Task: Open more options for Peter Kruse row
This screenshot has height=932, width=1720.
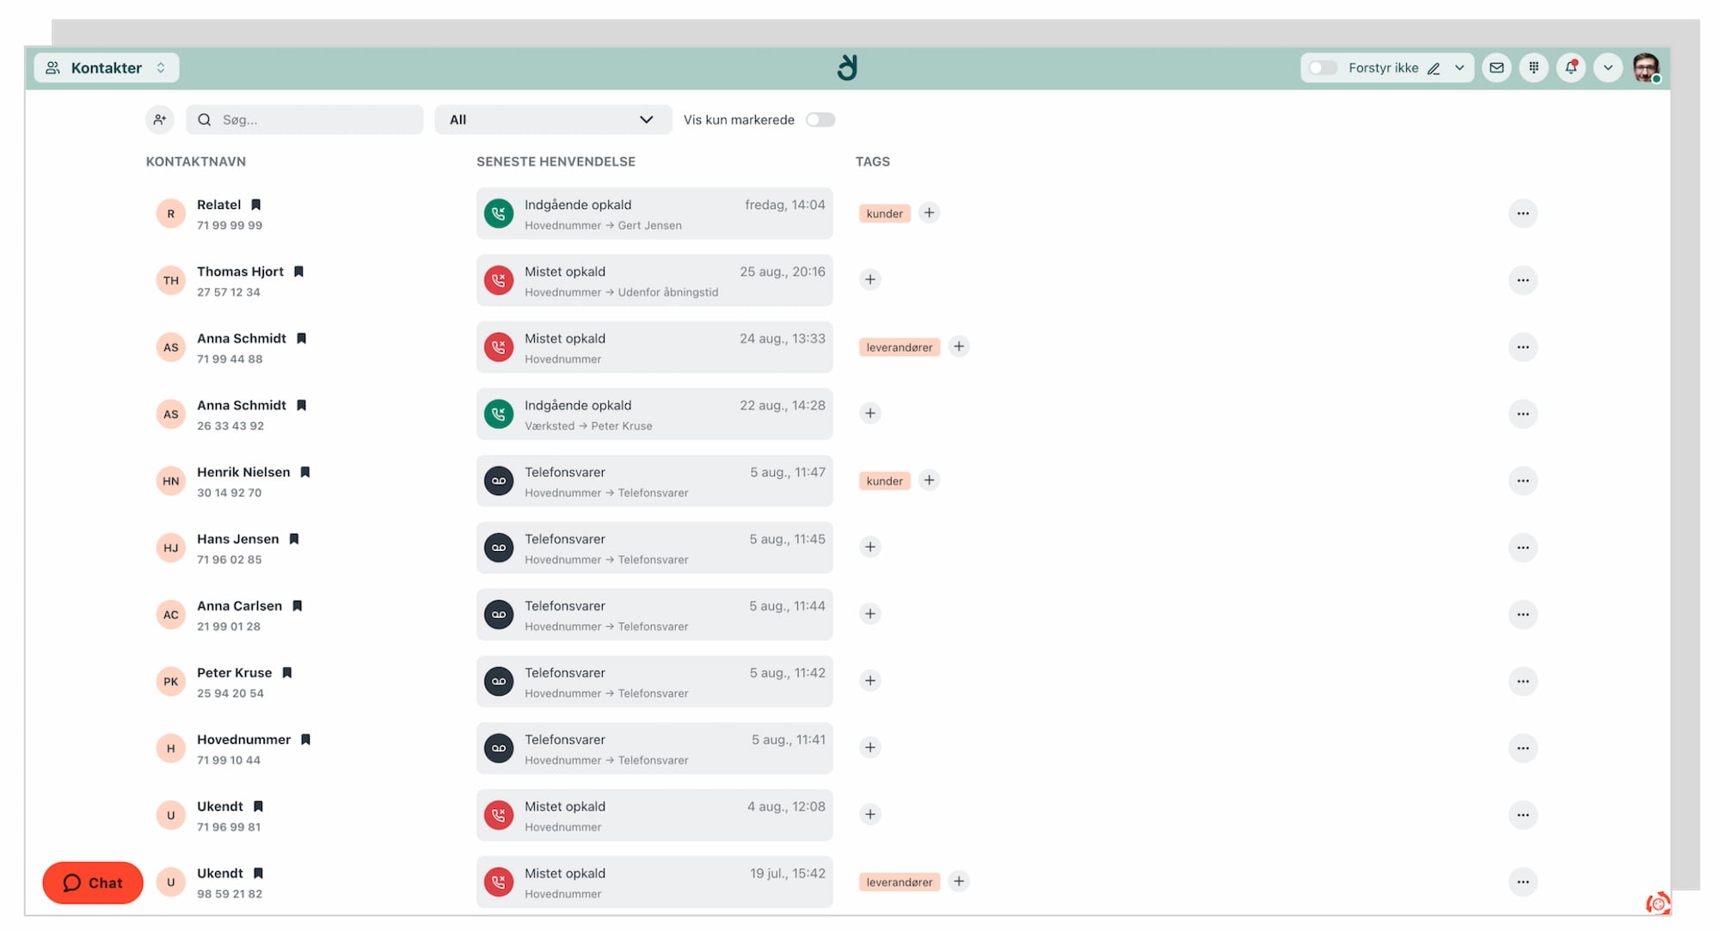Action: click(x=1523, y=682)
